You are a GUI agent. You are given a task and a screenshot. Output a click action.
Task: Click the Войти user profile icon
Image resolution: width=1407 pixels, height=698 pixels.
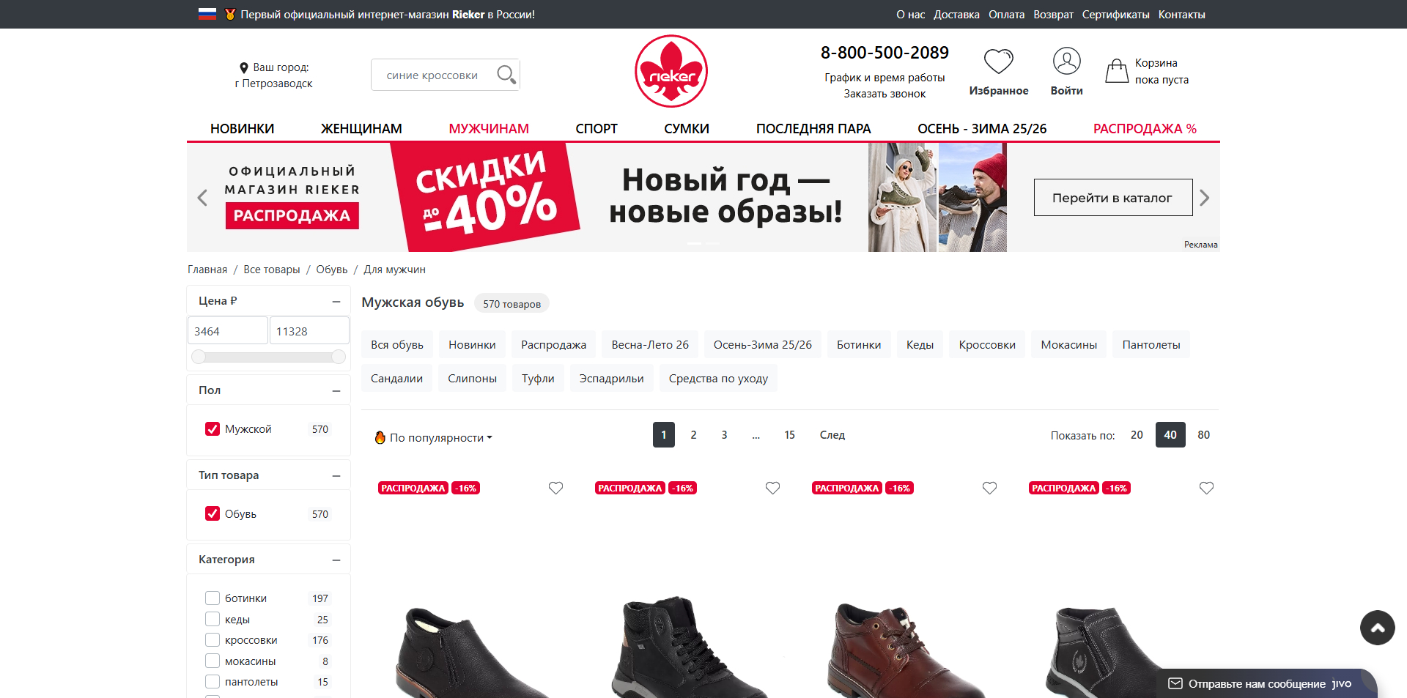[x=1066, y=61]
